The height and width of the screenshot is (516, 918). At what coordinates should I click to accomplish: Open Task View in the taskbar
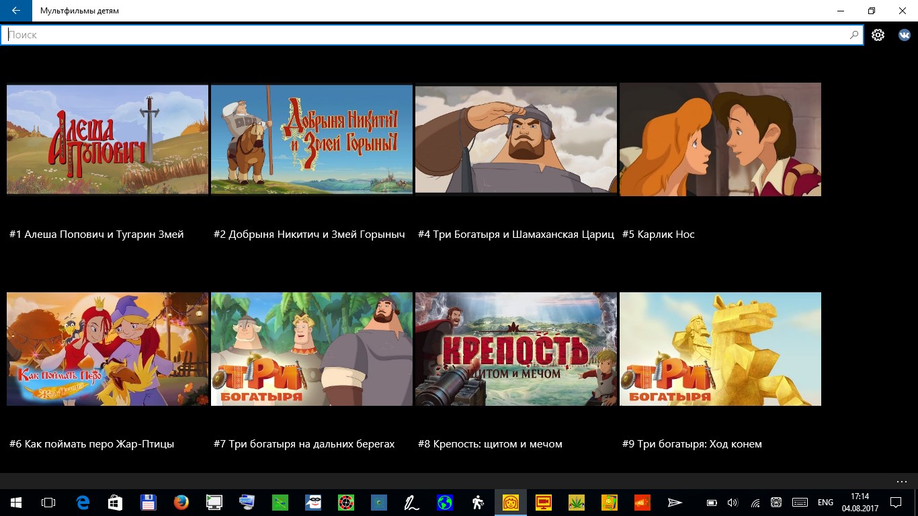coord(48,503)
